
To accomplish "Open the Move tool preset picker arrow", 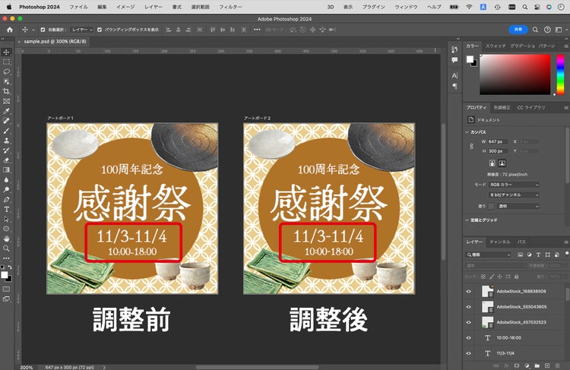I will (33, 30).
